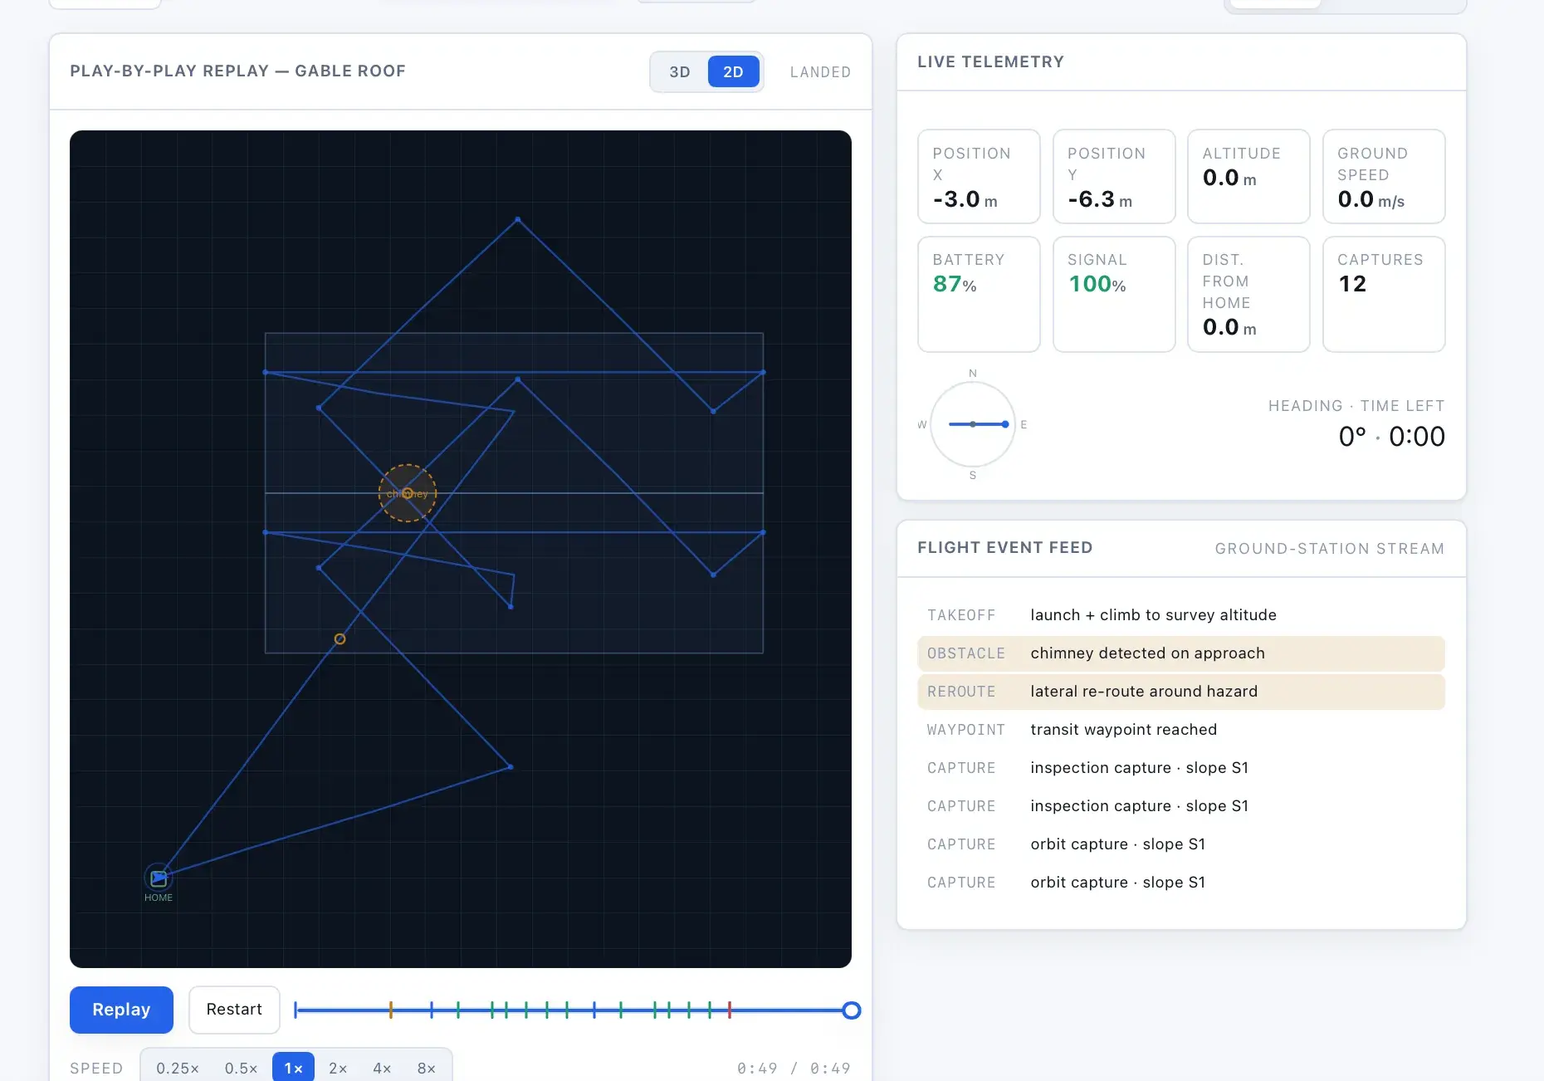
Task: Click the chimney obstacle marker
Action: pyautogui.click(x=408, y=493)
